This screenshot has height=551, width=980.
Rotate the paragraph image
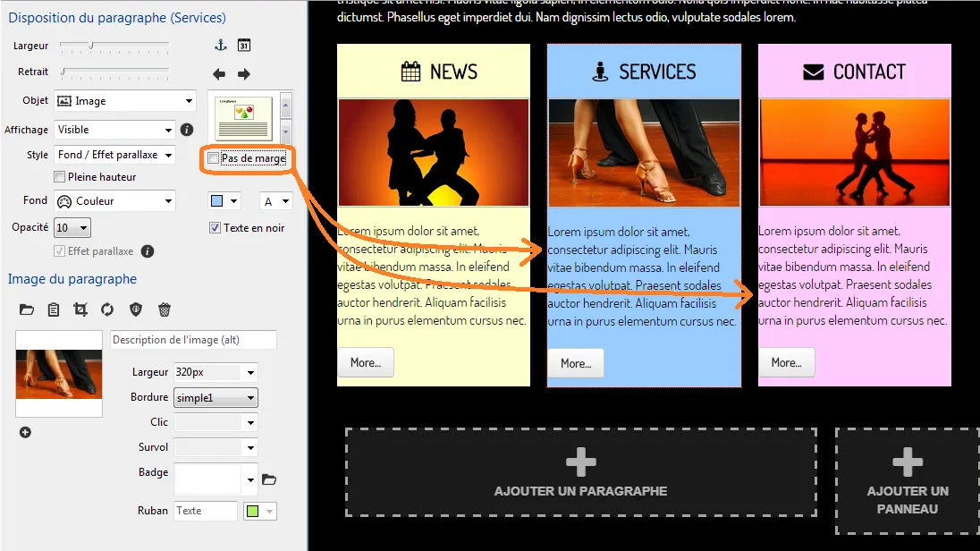click(107, 309)
